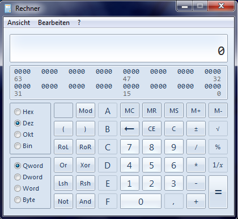Click the square root button
The height and width of the screenshot is (219, 238).
pos(218,129)
